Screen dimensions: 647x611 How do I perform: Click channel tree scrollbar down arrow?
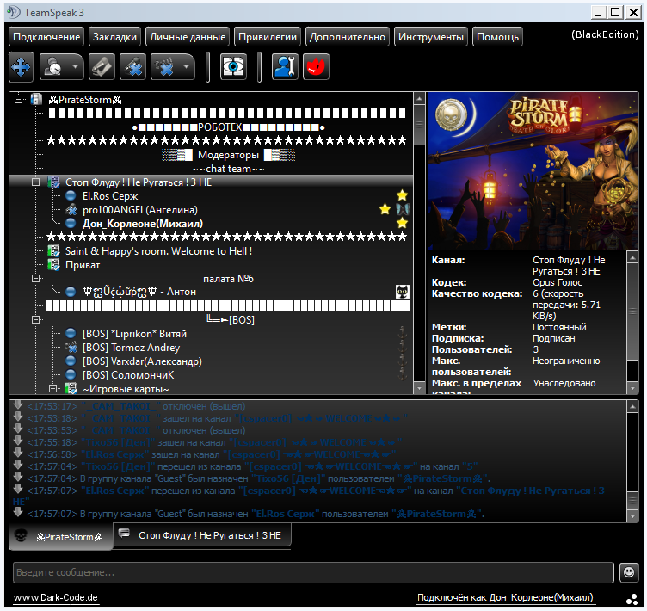click(419, 388)
